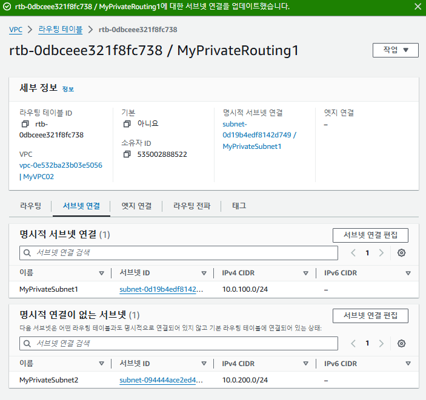Go to 라우팅 테이블 breadcrumb link
This screenshot has height=400, width=426.
pos(61,29)
